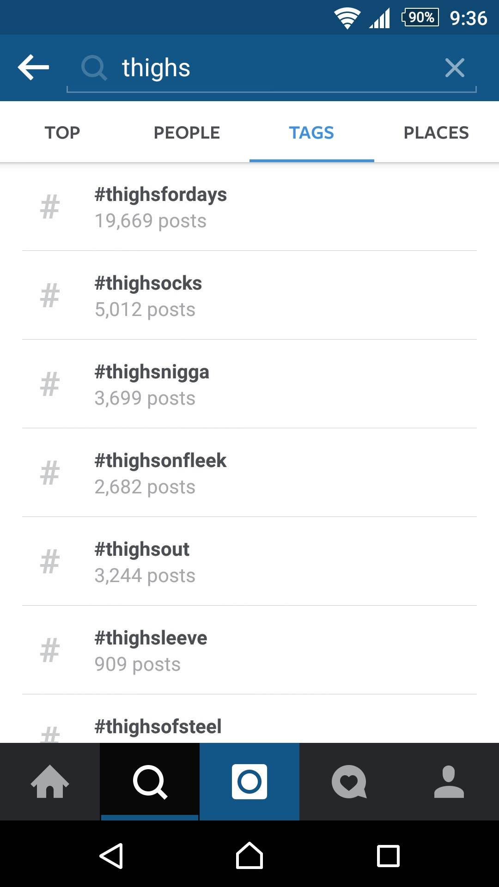
Task: Go to the Home feed icon
Action: click(50, 782)
